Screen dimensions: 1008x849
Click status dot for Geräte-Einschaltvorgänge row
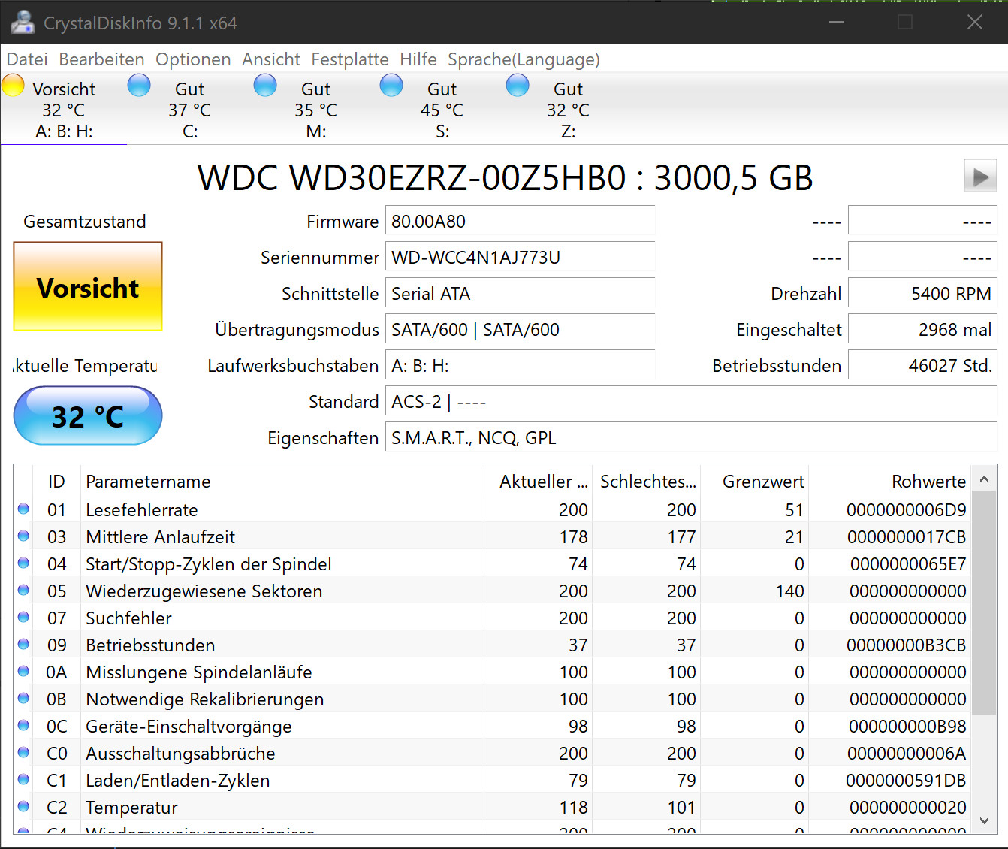coord(23,726)
